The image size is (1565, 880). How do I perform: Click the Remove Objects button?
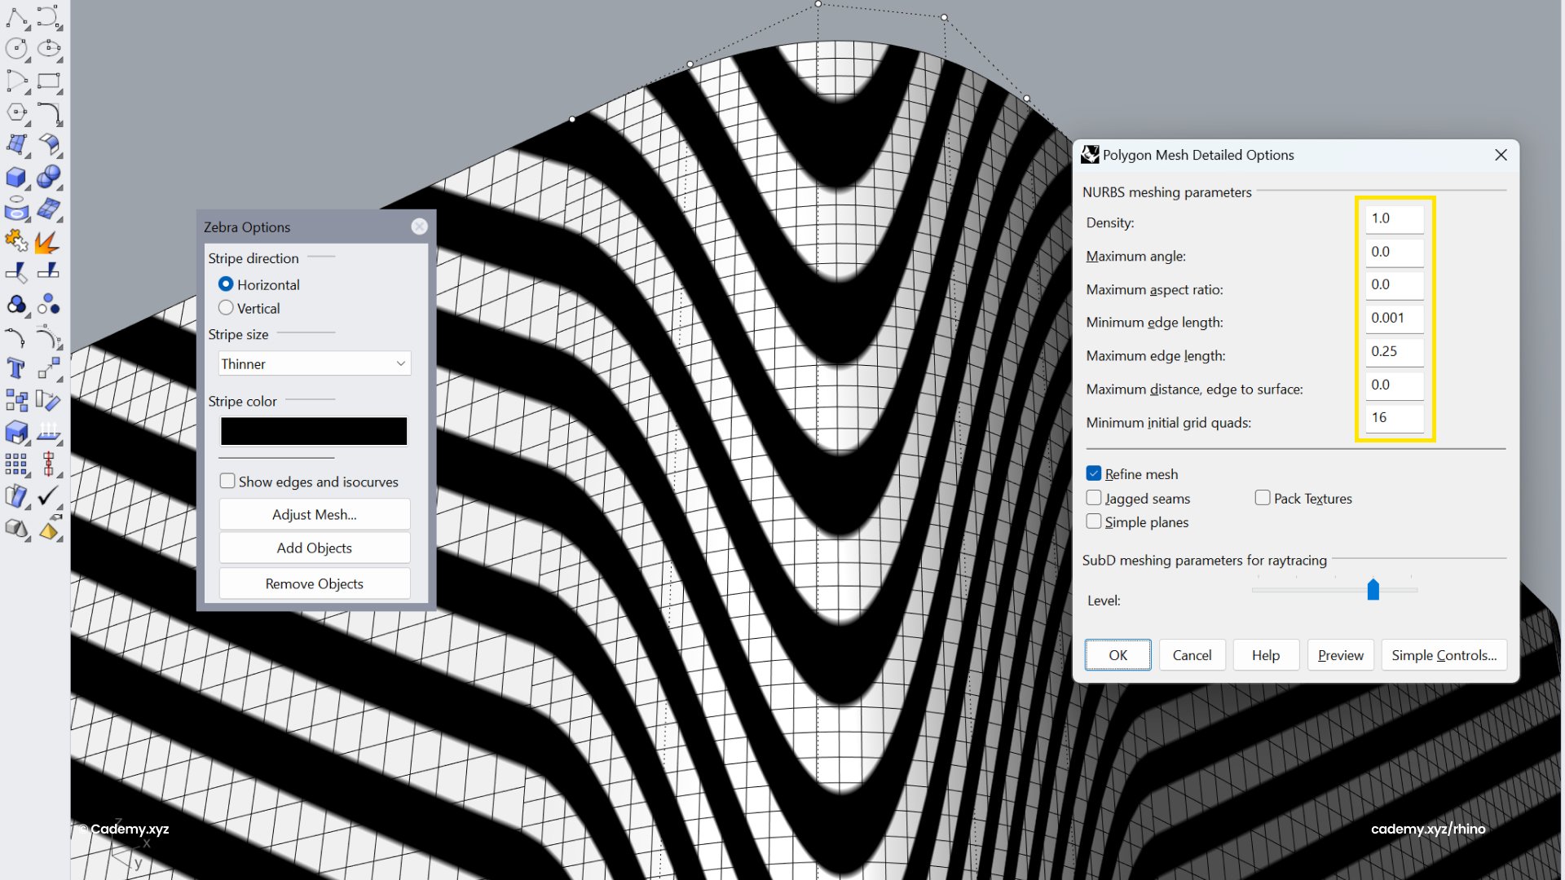[x=315, y=584]
